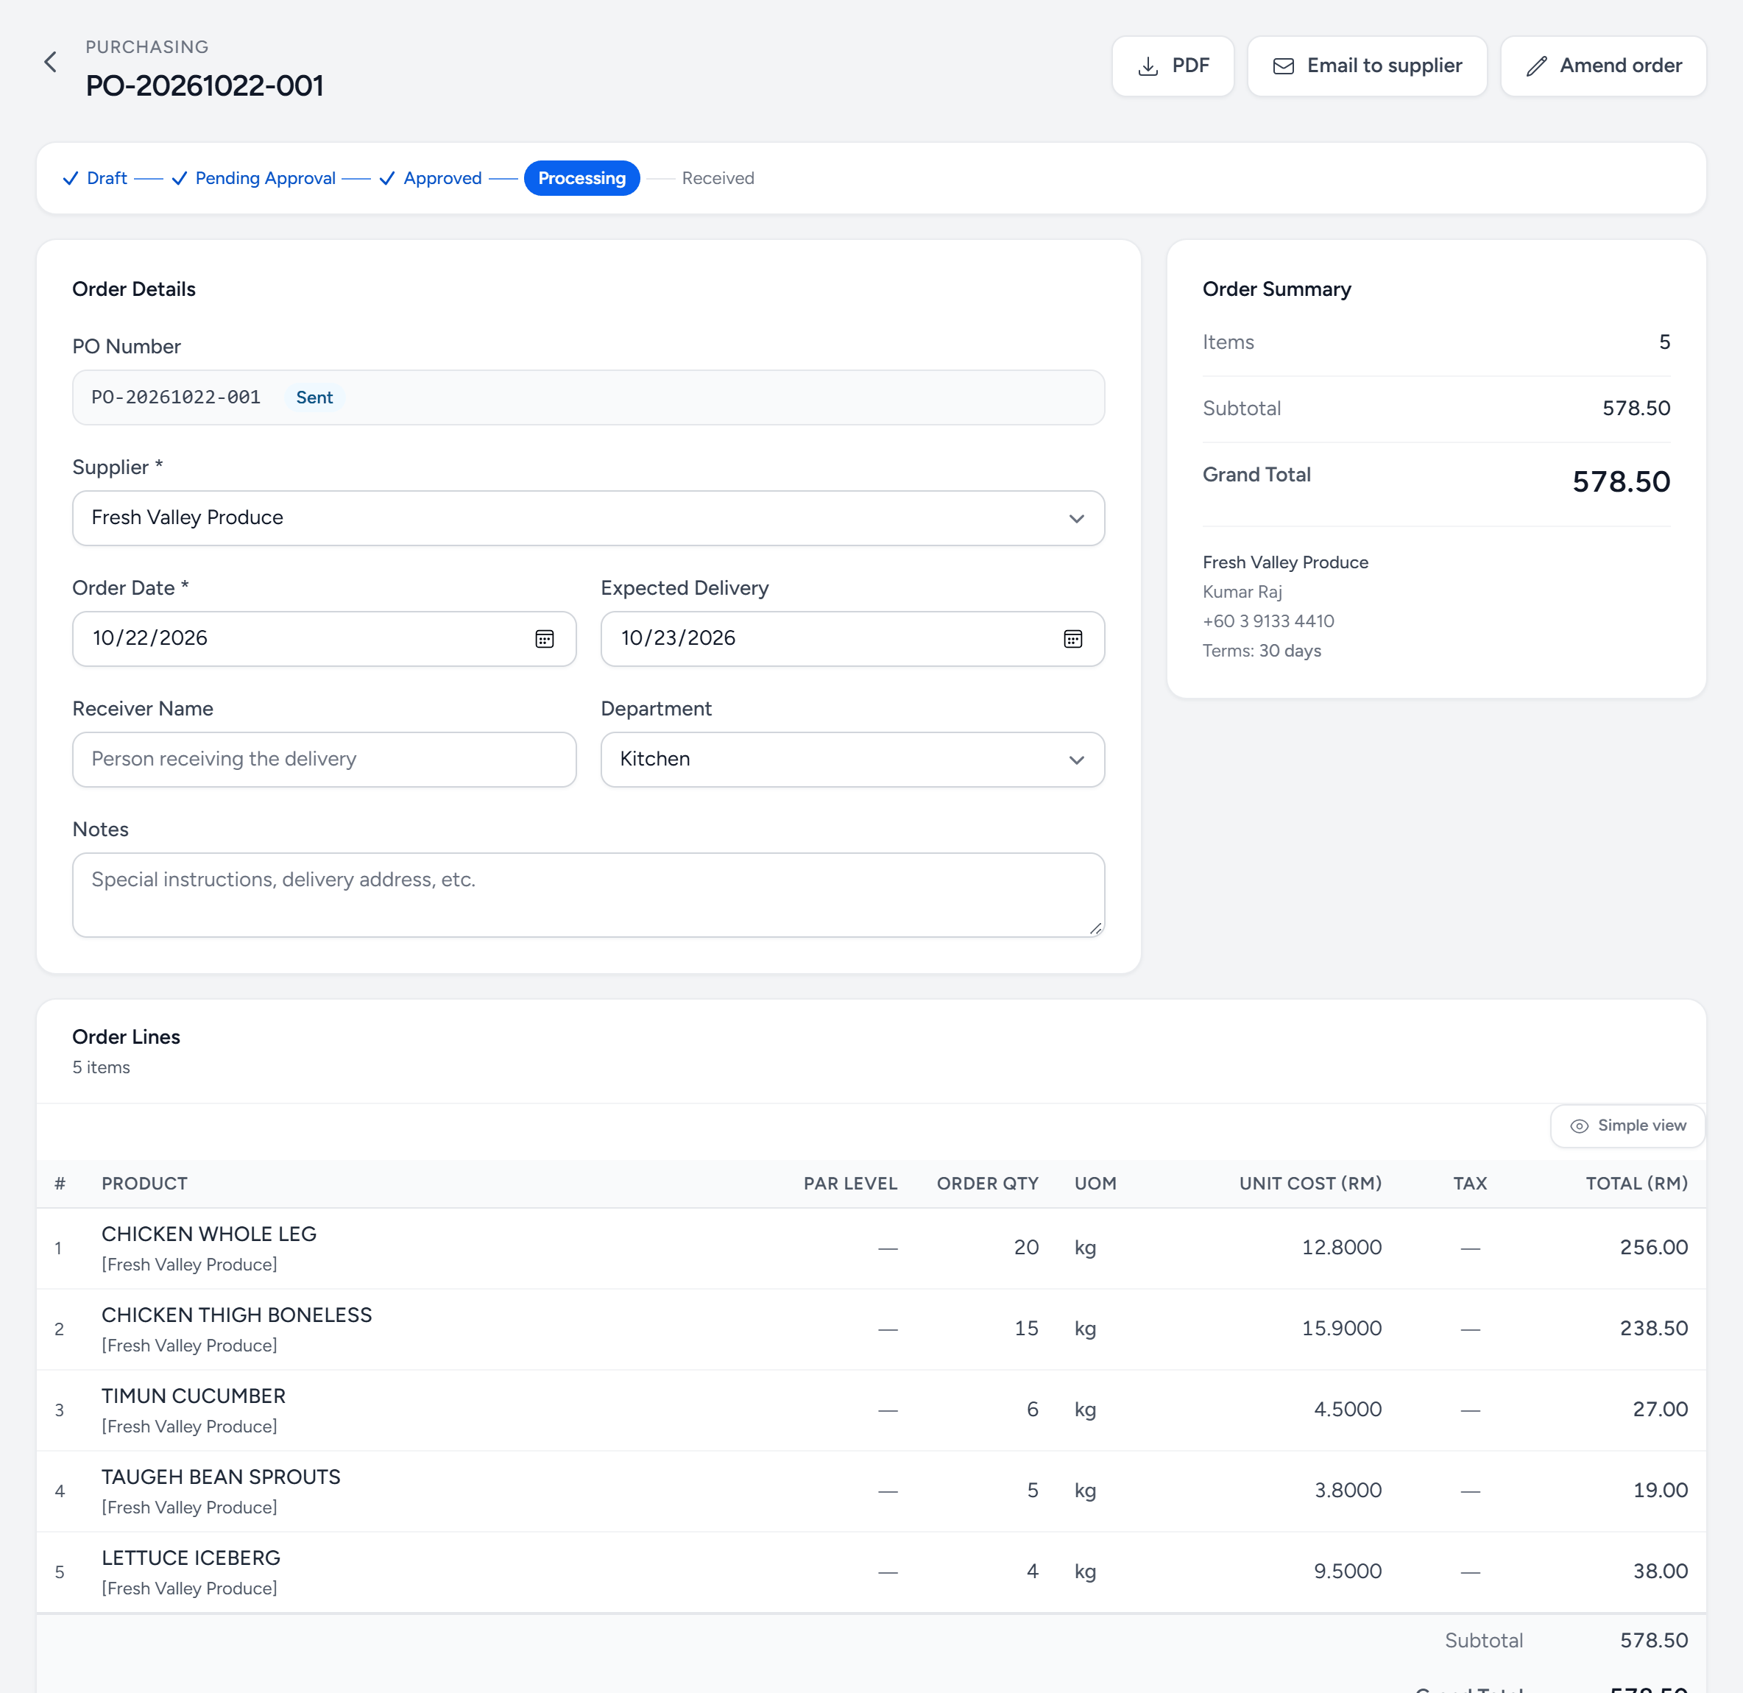Image resolution: width=1743 pixels, height=1693 pixels.
Task: Click the TOTAL (RM) column header
Action: [x=1636, y=1184]
